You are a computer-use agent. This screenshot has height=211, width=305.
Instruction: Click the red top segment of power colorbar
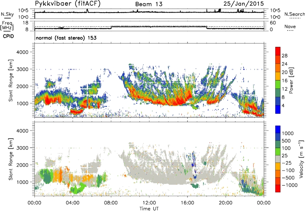coord(278,51)
